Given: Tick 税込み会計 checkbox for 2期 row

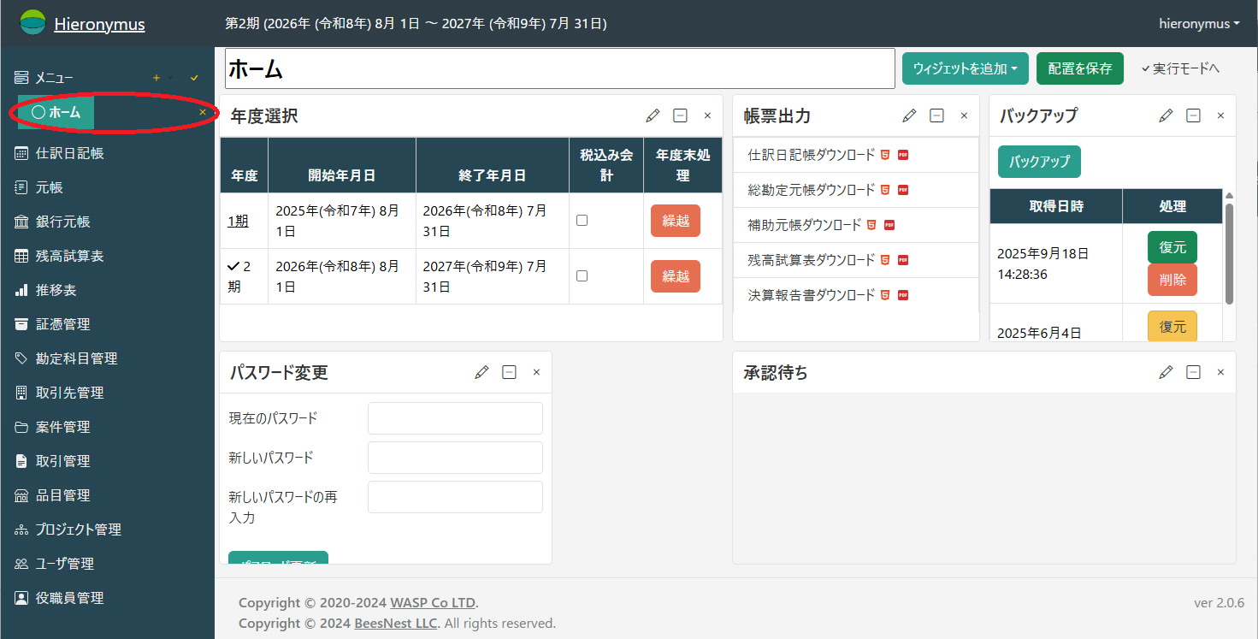Looking at the screenshot, I should (x=582, y=275).
